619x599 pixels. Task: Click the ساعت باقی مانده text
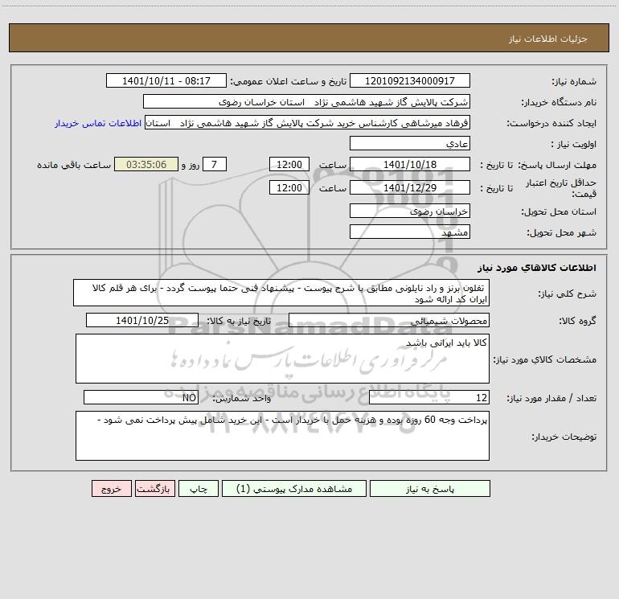(x=74, y=165)
